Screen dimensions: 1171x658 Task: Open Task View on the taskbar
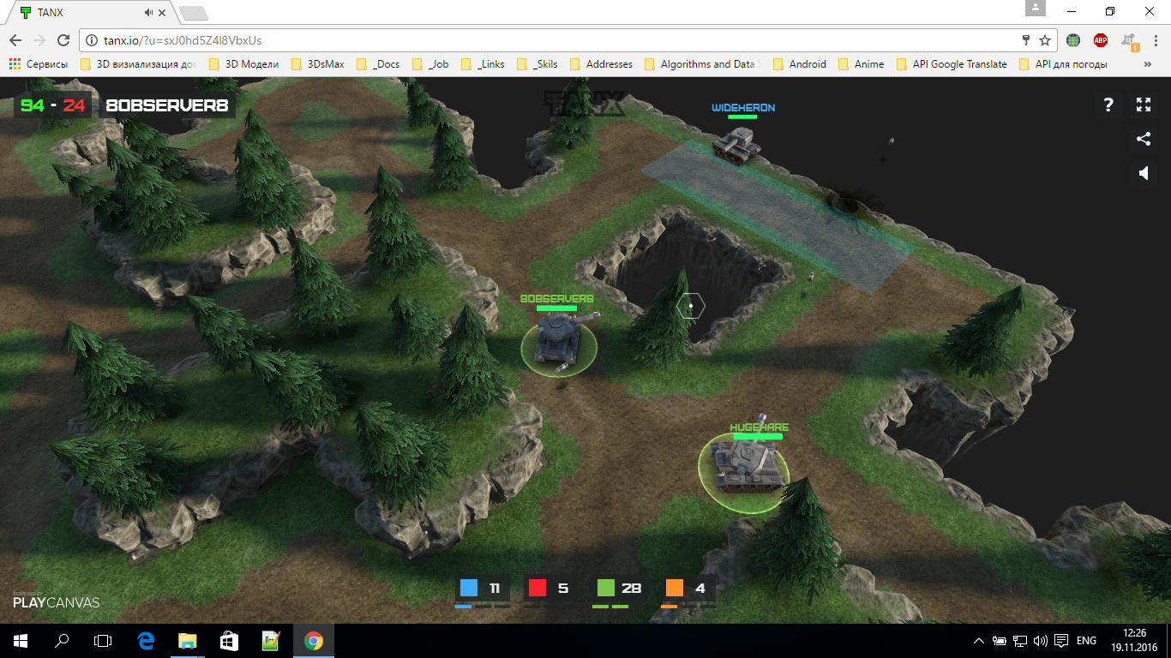point(103,641)
